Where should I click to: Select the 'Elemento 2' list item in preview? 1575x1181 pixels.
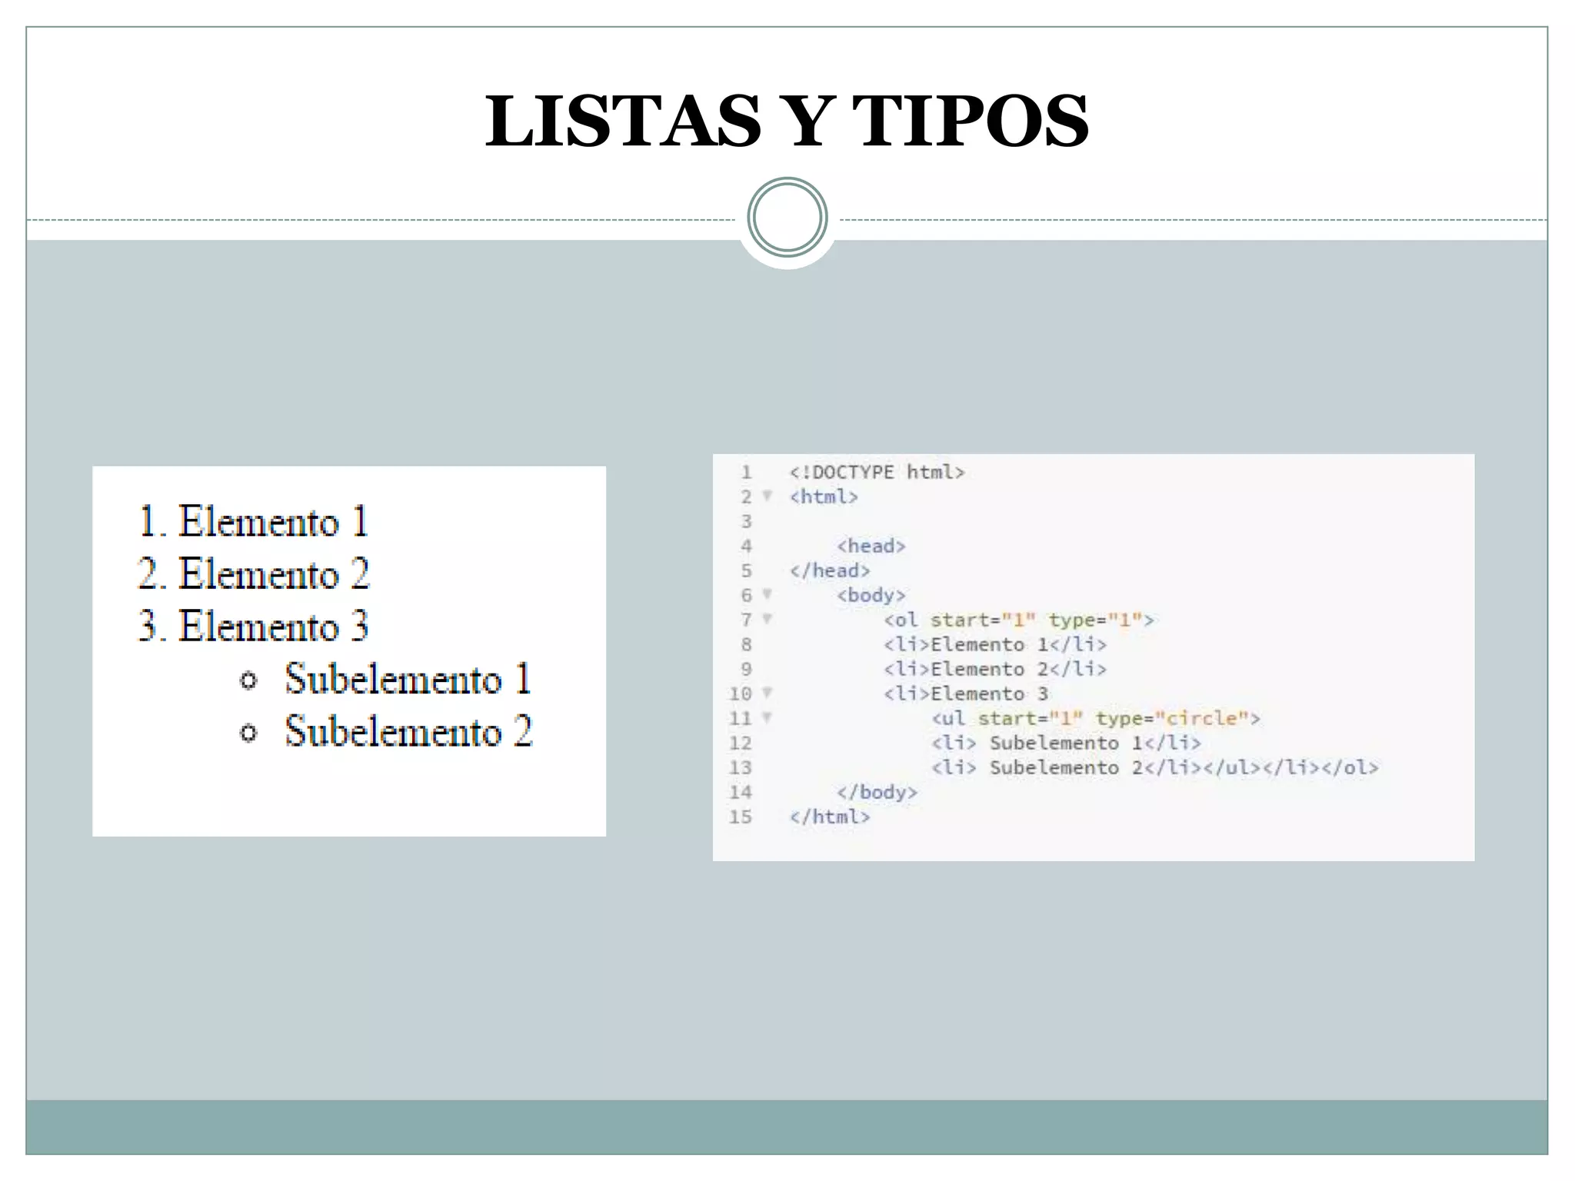(254, 574)
